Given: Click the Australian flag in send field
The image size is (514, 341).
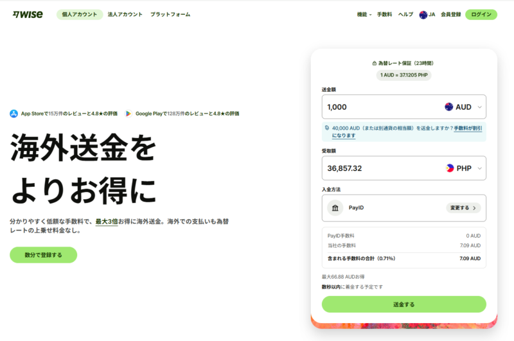Looking at the screenshot, I should tap(448, 107).
